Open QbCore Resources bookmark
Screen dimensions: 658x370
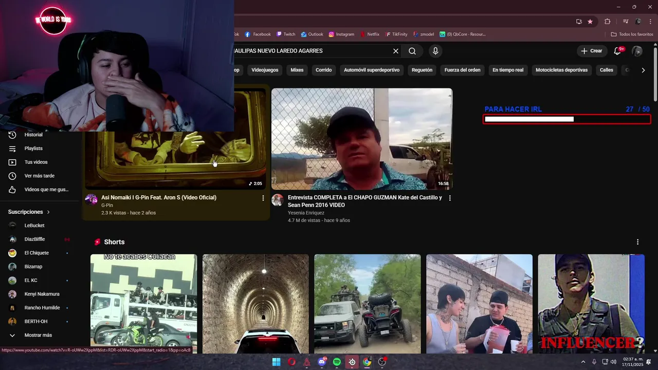pyautogui.click(x=463, y=34)
